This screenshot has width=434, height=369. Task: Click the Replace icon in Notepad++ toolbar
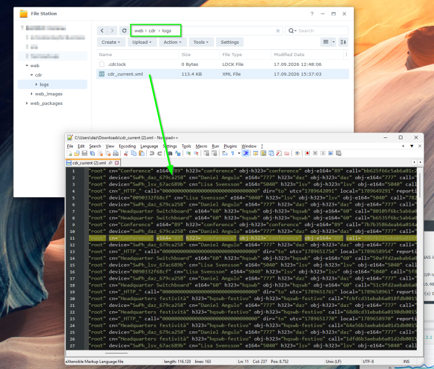(x=178, y=153)
